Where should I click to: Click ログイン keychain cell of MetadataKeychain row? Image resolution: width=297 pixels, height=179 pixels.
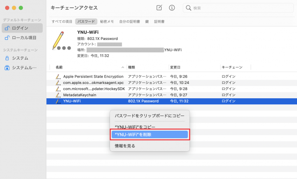pyautogui.click(x=229, y=95)
